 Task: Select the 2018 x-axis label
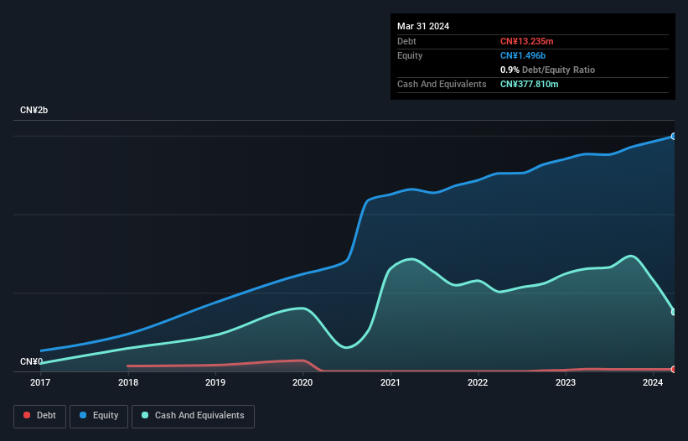[127, 383]
